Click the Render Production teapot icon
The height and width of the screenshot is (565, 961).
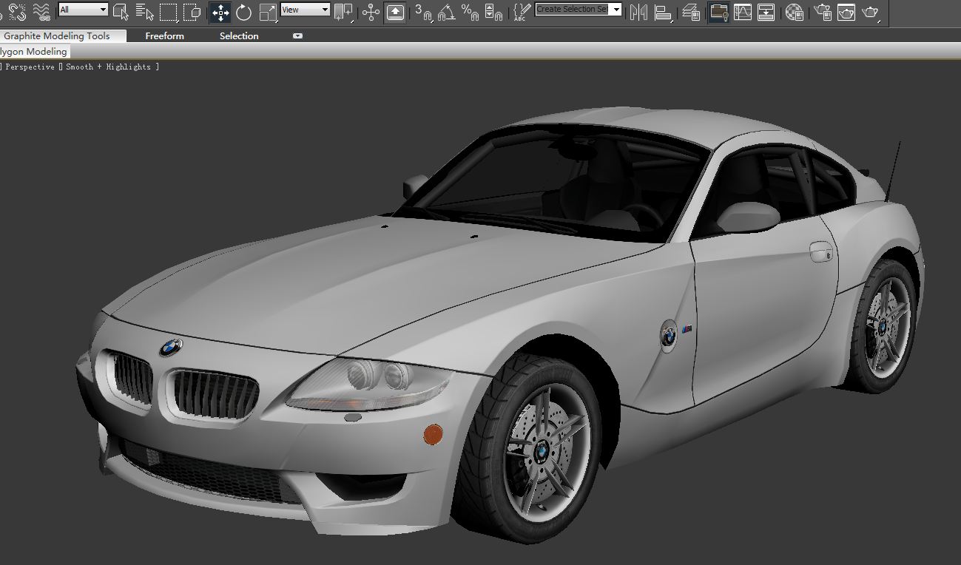[x=871, y=11]
